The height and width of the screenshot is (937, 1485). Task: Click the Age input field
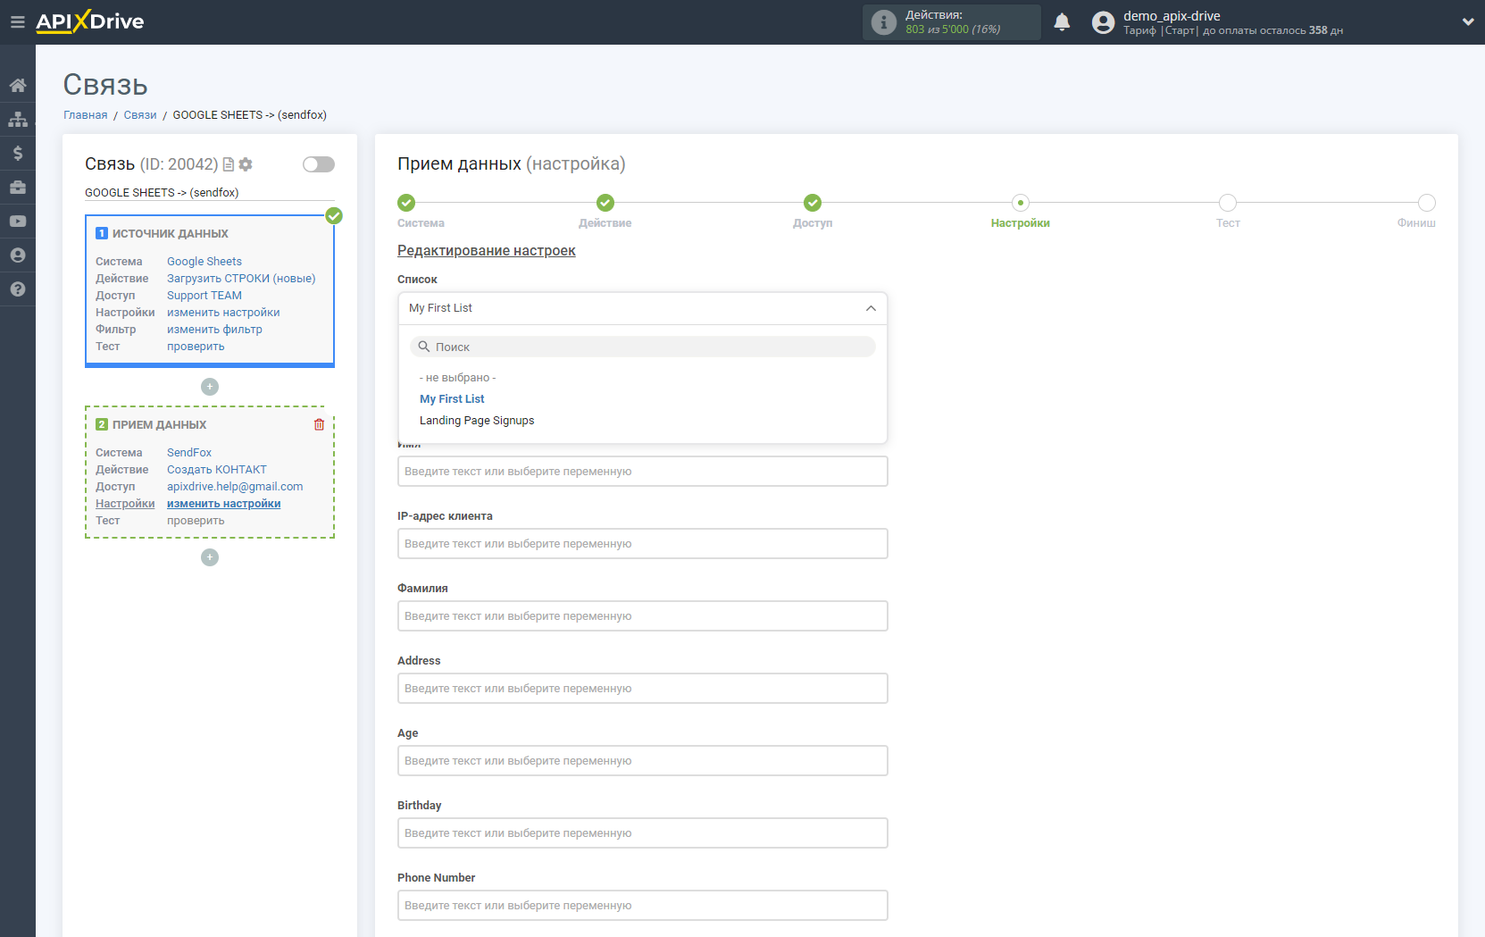643,761
